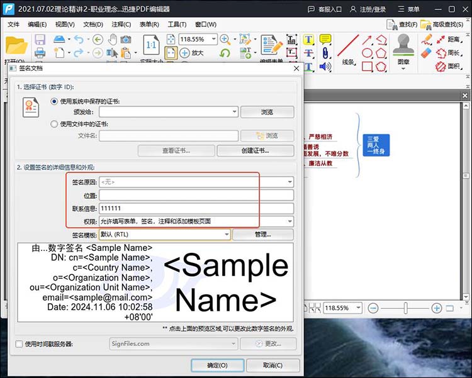Click the save floppy disk icon
Screen dimensions: 472x378
click(x=40, y=40)
